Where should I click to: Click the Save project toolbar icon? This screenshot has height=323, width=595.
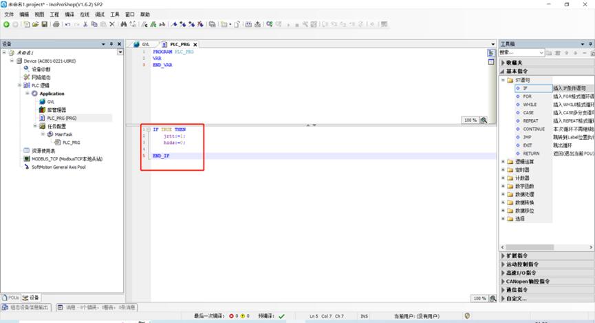[45, 24]
